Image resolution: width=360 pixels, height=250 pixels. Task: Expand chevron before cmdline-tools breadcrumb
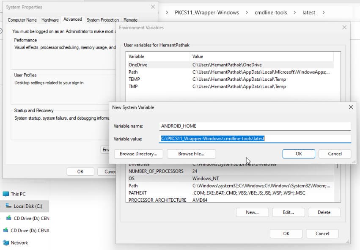[x=247, y=13]
